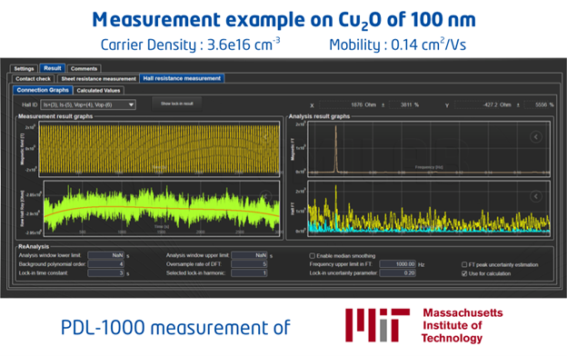
Task: Open Sheet resistance measurement tab
Action: (x=98, y=79)
